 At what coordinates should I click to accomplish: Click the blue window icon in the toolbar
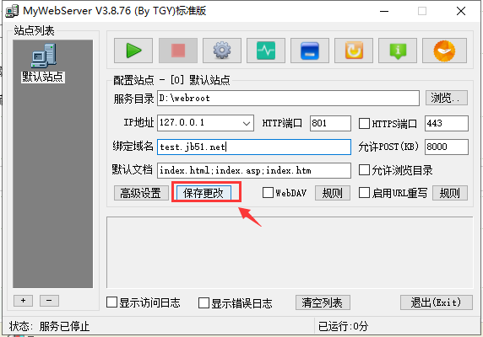coord(310,51)
